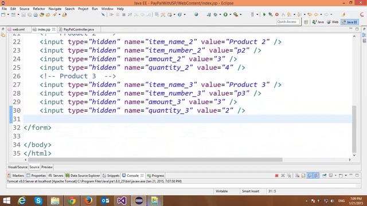Click Remove Launch gray X in Console toolbar

(283, 176)
